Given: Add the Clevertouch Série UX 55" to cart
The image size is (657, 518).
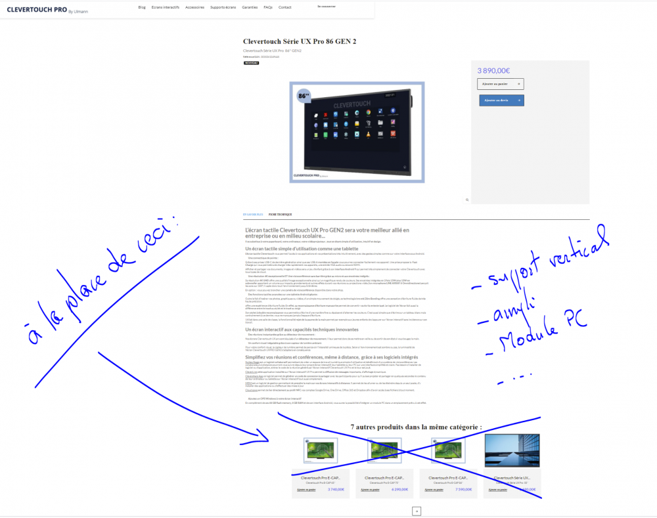Looking at the screenshot, I should click(x=498, y=490).
